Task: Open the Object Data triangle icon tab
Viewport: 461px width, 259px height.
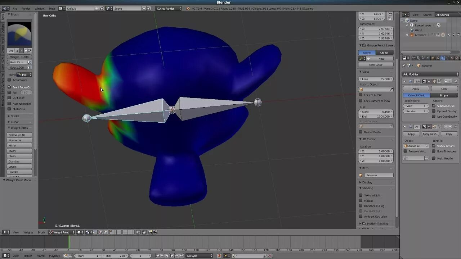Action: tap(447, 58)
